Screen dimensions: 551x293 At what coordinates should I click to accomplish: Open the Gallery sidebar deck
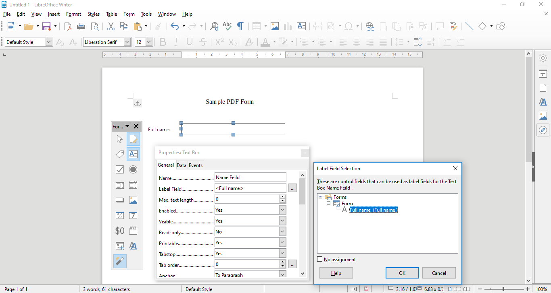[x=543, y=116]
